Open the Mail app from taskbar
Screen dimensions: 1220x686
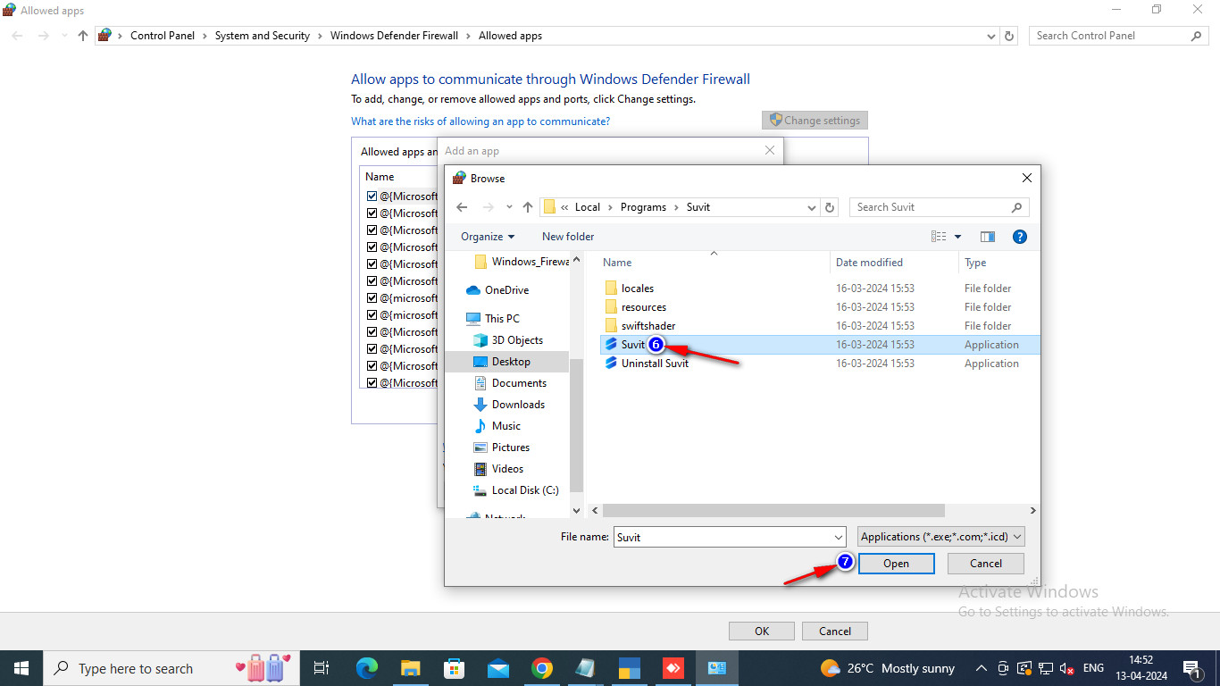(x=497, y=668)
